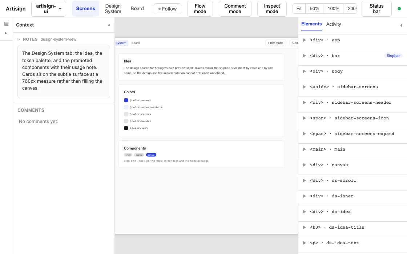Expand the main element row

304,149
